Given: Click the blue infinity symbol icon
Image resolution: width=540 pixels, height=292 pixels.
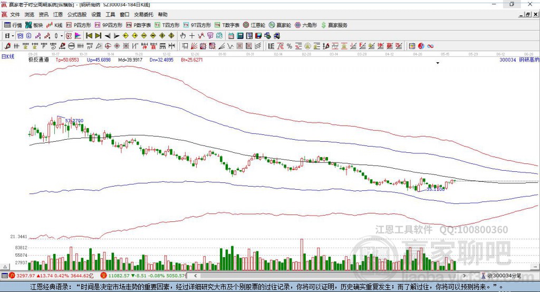Looking at the screenshot, I should (430, 46).
